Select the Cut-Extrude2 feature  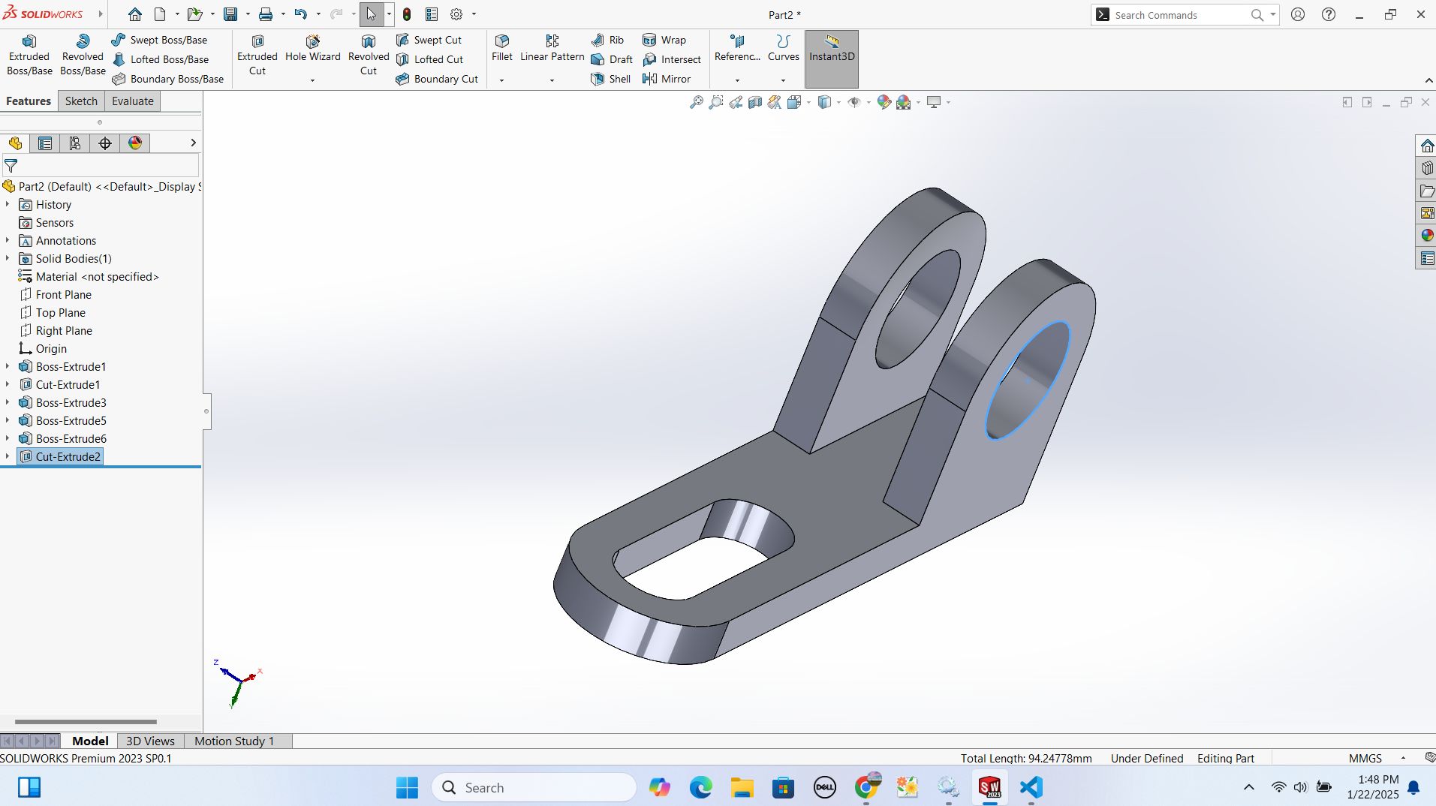pos(60,457)
